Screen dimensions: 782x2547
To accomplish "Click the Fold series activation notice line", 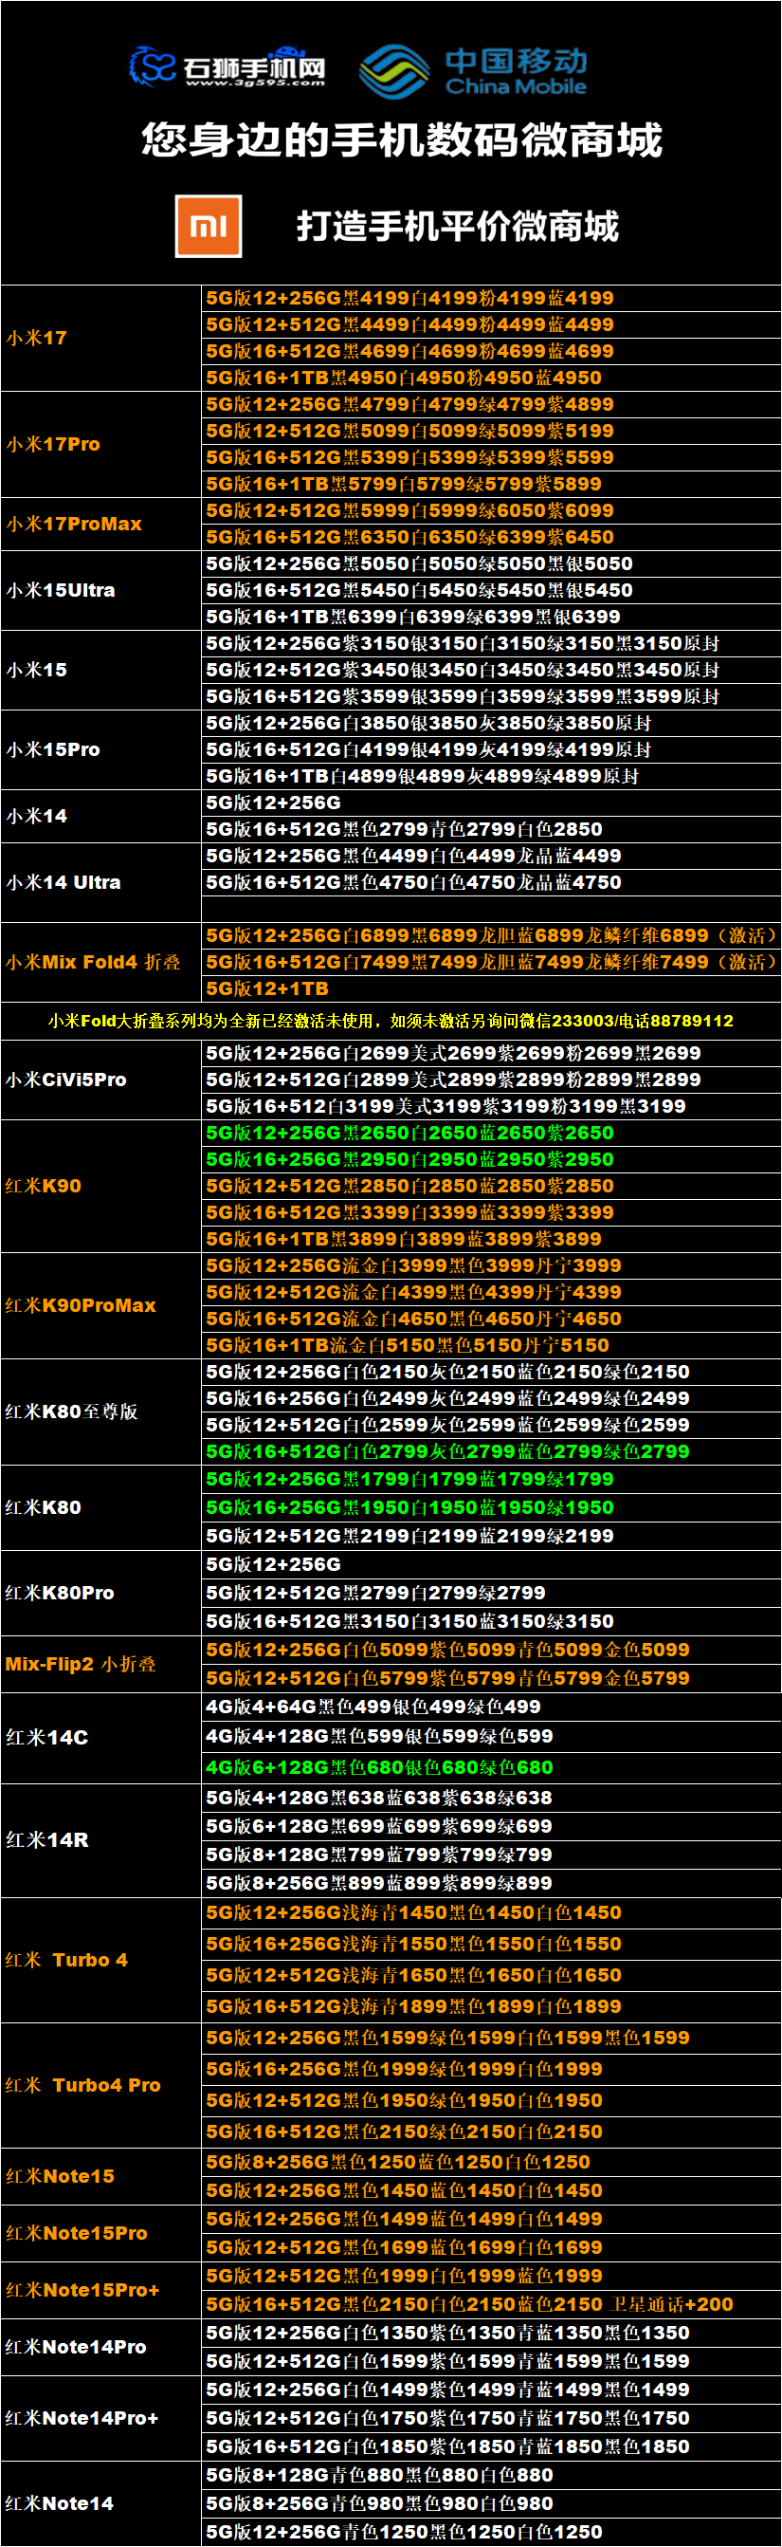I will tap(391, 1021).
